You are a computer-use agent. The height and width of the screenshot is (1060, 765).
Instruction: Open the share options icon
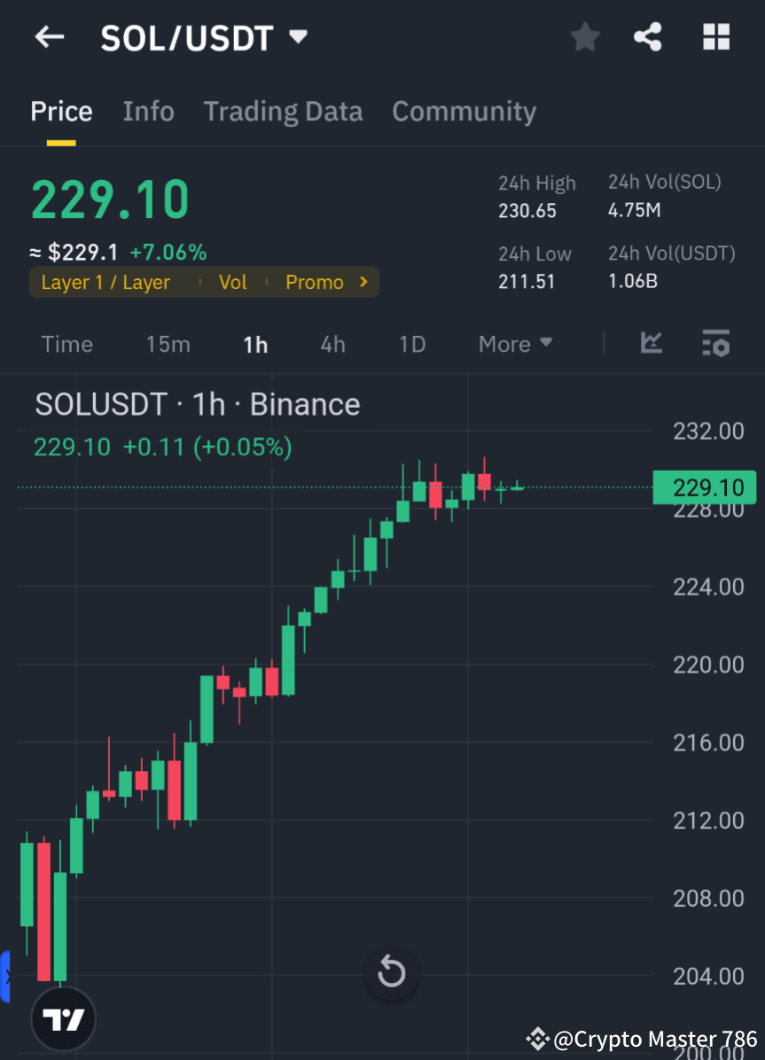pyautogui.click(x=648, y=37)
